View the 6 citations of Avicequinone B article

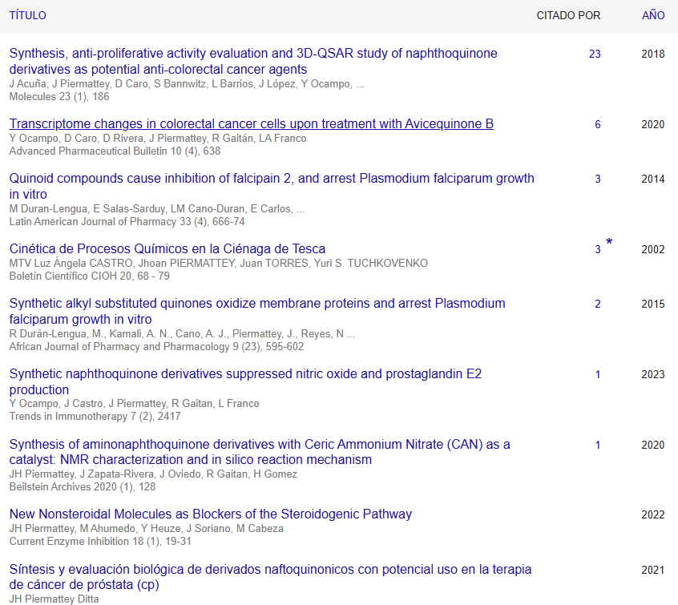pyautogui.click(x=598, y=124)
